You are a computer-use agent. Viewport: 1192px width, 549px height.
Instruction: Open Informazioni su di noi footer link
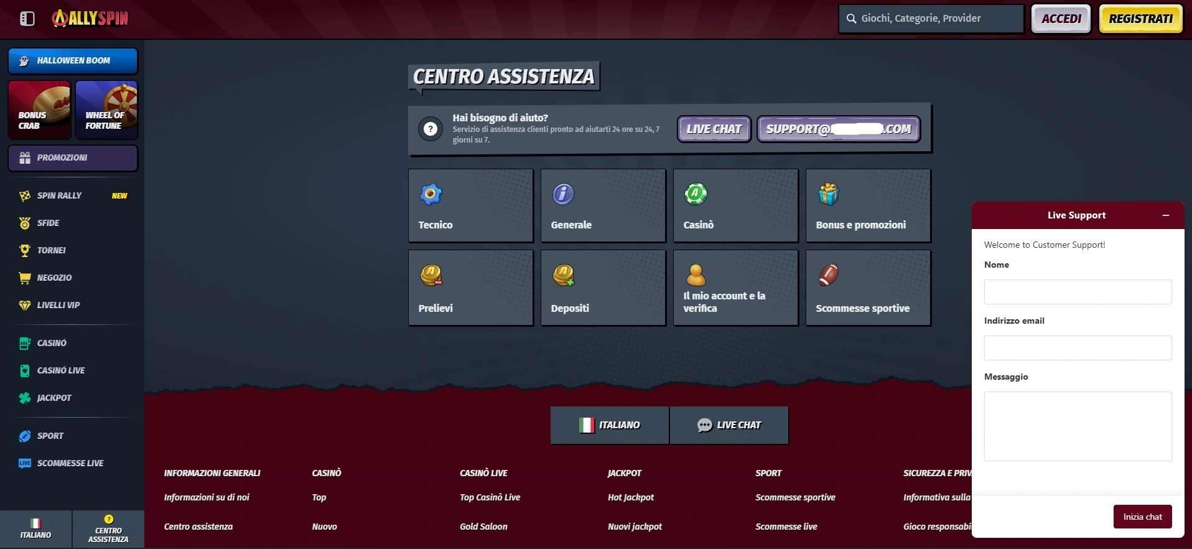point(207,497)
